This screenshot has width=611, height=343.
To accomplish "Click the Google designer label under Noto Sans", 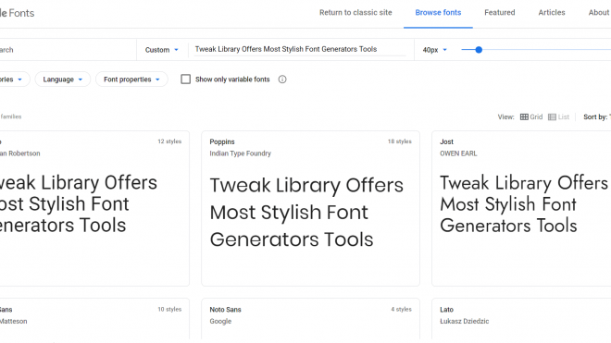I will [220, 321].
